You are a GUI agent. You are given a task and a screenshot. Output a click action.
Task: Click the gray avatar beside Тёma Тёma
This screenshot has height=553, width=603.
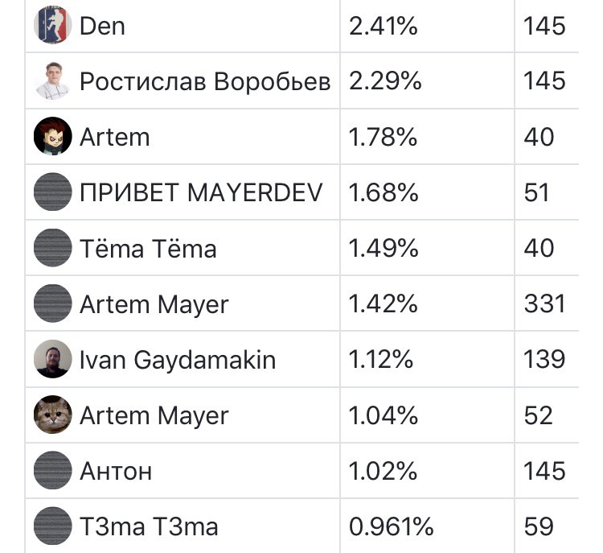click(x=53, y=248)
